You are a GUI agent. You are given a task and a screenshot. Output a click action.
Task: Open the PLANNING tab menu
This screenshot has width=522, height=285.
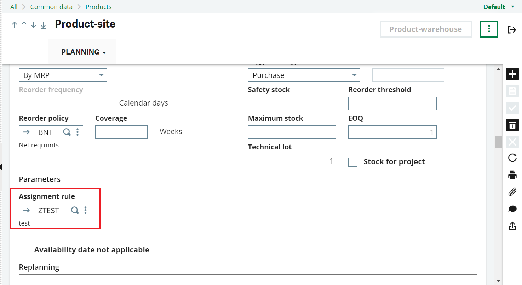pos(83,52)
